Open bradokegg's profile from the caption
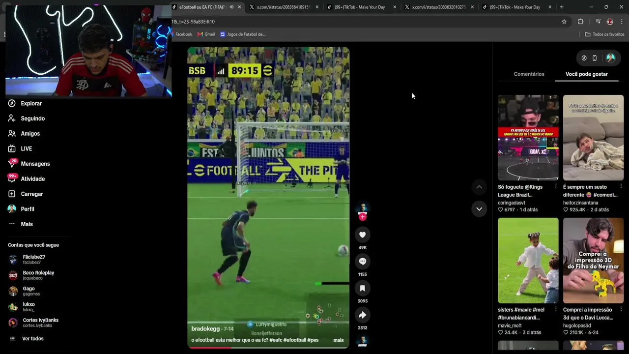This screenshot has height=354, width=629. [205, 329]
